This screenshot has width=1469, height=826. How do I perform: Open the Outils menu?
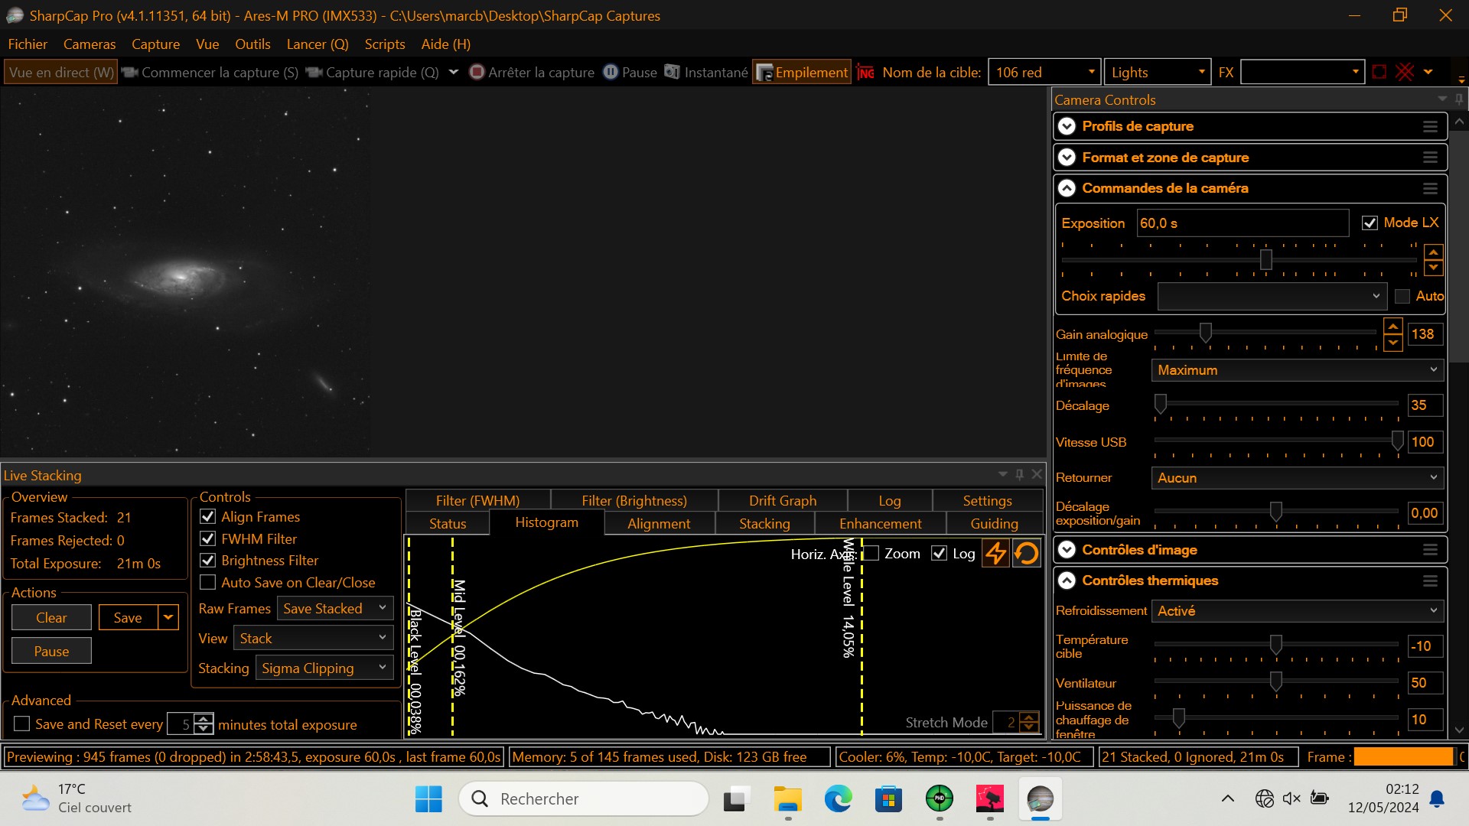point(252,44)
